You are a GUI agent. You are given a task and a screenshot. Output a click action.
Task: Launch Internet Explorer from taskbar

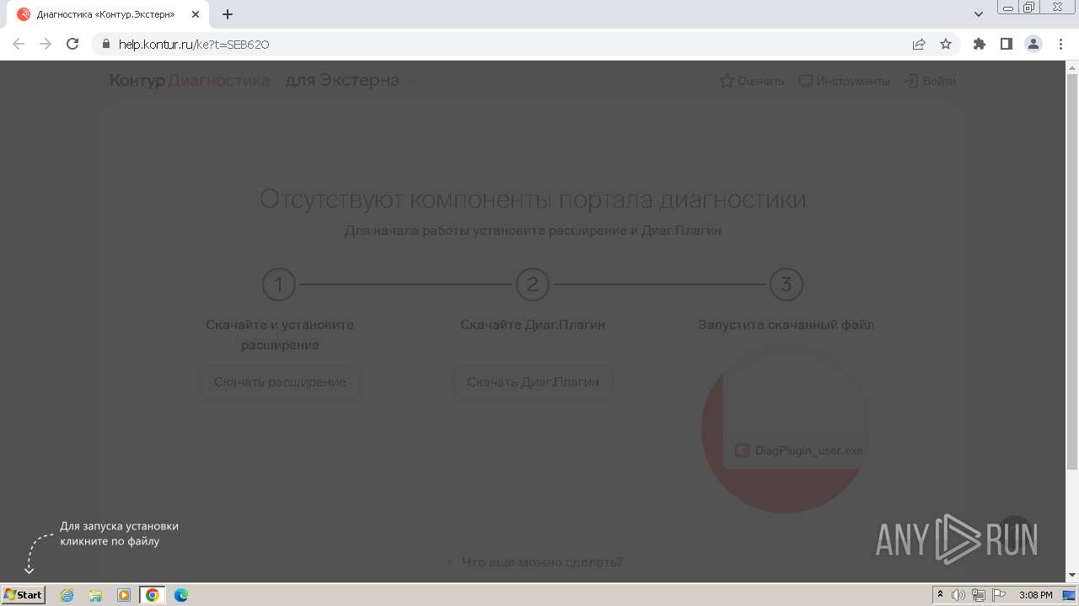(x=67, y=595)
